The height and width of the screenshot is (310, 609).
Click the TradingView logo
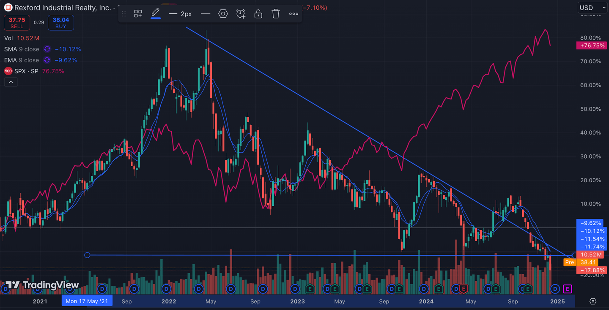point(42,285)
